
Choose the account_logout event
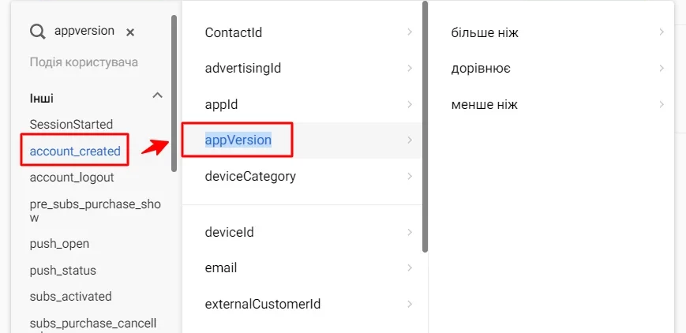click(x=72, y=178)
